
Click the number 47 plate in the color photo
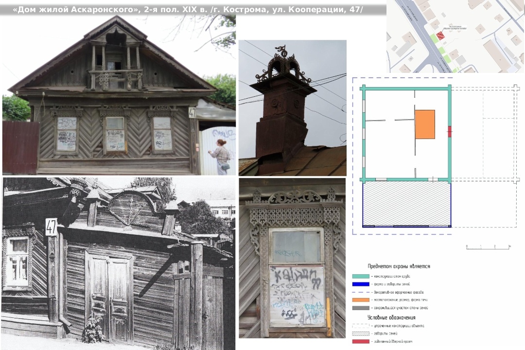pos(192,113)
